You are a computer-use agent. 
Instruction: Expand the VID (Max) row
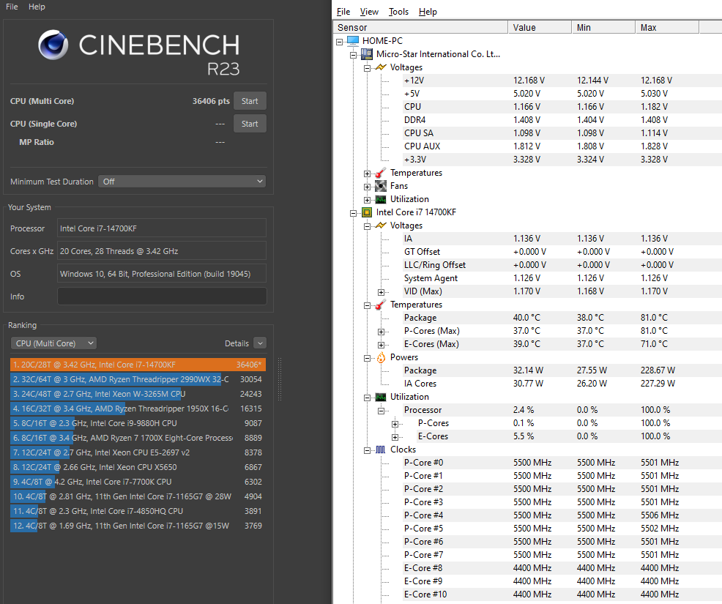[x=381, y=292]
